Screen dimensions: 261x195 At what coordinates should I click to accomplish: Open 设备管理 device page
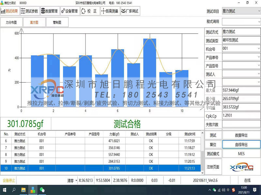point(70,11)
